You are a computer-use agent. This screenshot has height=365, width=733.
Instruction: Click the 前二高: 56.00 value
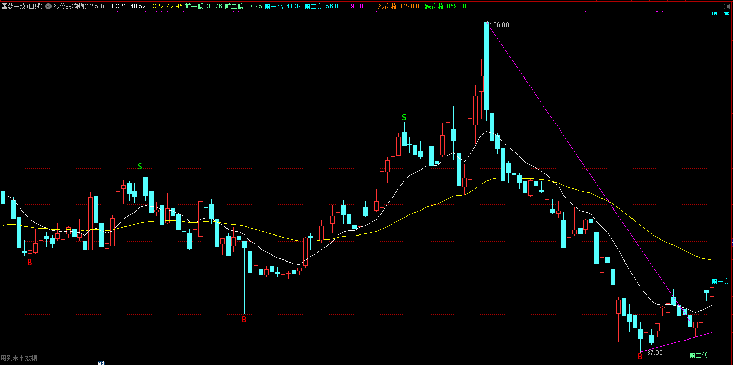[323, 6]
